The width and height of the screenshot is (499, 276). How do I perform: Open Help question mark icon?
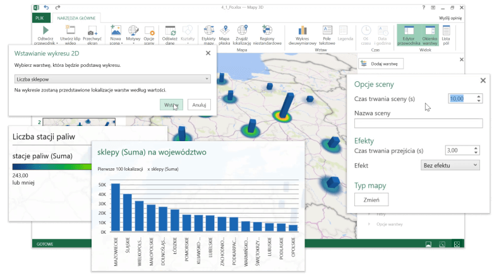(424, 8)
